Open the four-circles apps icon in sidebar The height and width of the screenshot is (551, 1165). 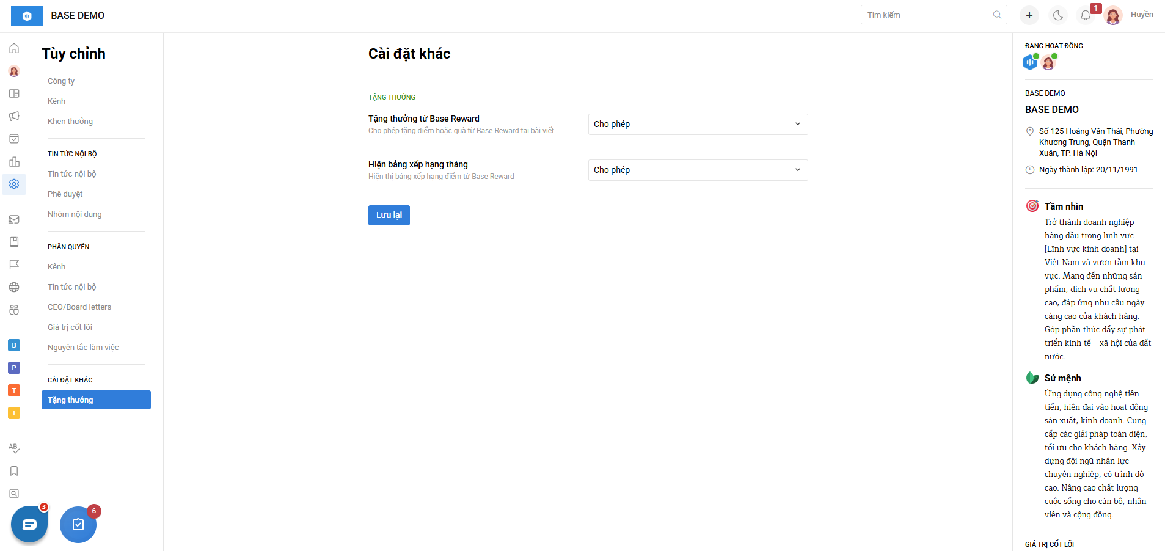pos(14,310)
